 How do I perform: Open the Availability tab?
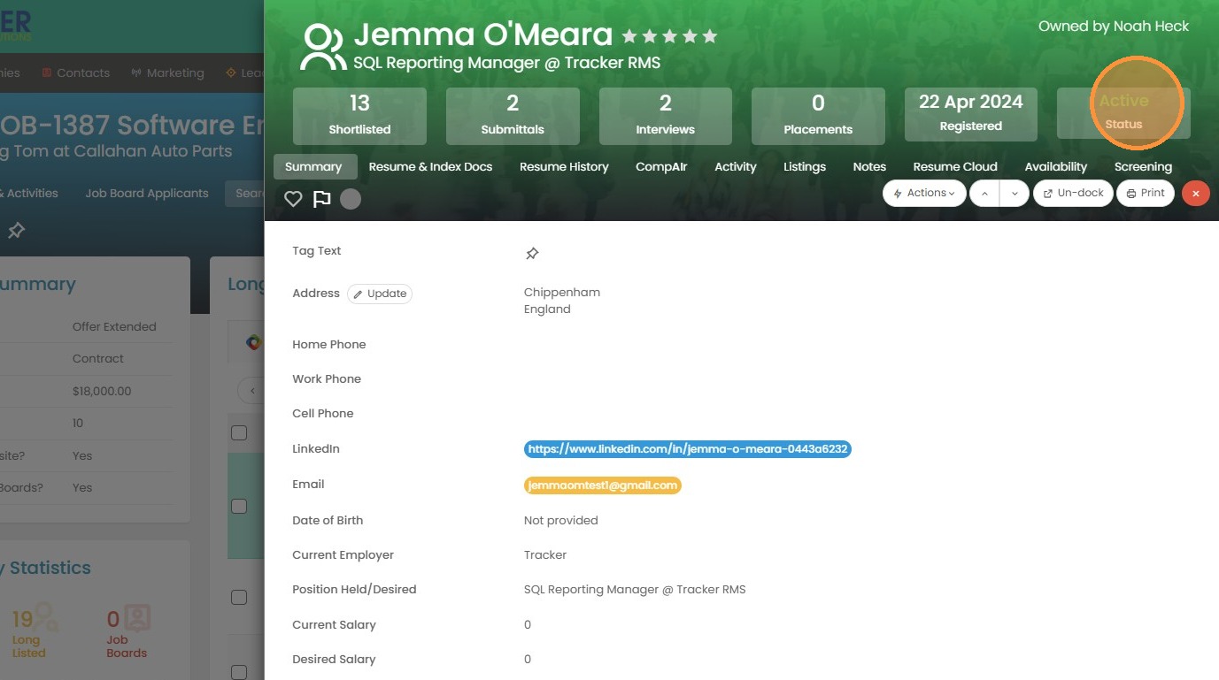point(1056,166)
